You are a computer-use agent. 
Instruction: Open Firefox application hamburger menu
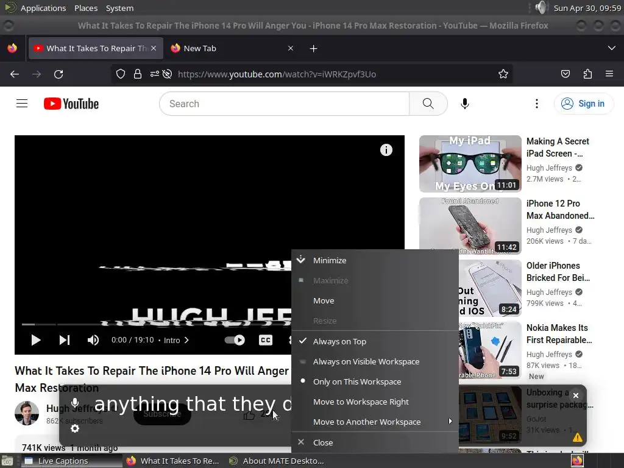(x=609, y=74)
